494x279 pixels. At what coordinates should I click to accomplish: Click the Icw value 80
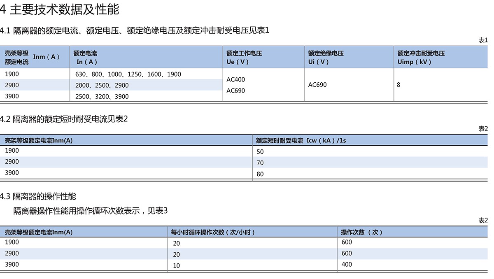tap(260, 174)
